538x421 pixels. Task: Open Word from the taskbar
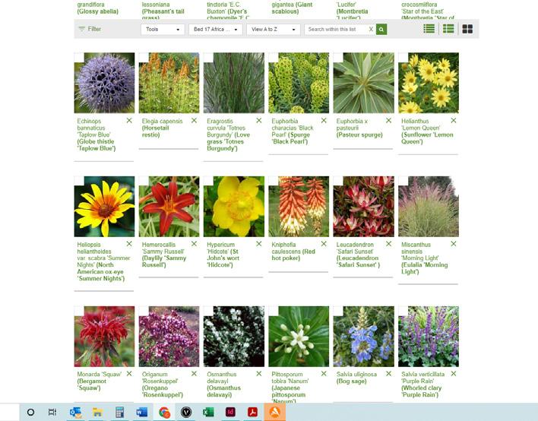(141, 412)
